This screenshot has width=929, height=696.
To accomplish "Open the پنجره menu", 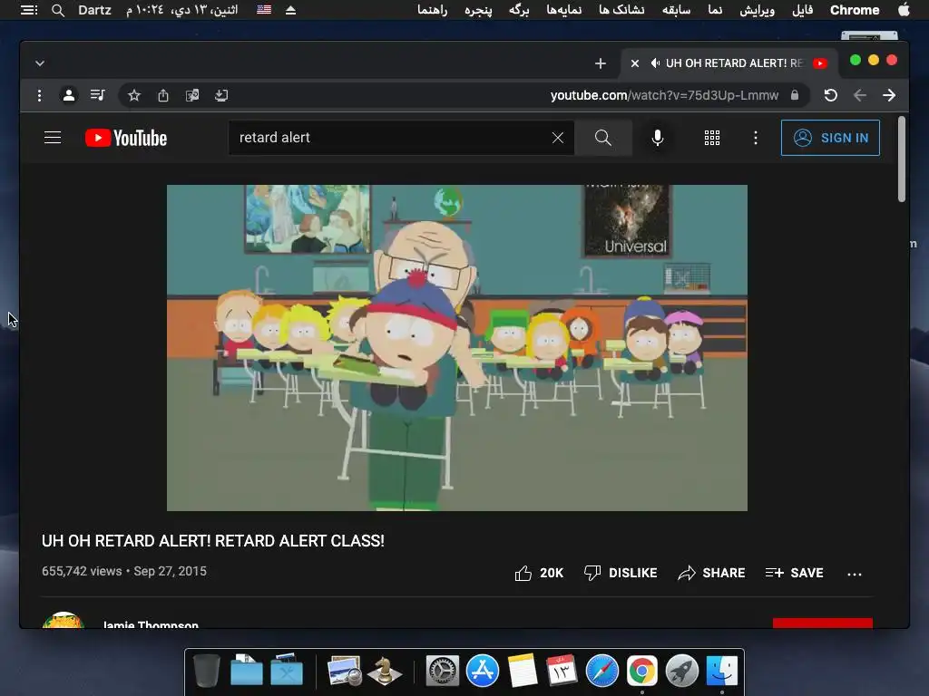I will pos(478,10).
